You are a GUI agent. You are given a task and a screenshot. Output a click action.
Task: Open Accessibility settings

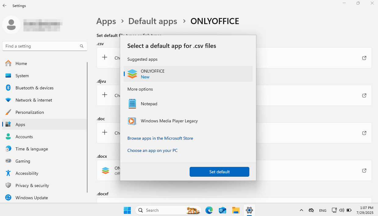pos(45,173)
